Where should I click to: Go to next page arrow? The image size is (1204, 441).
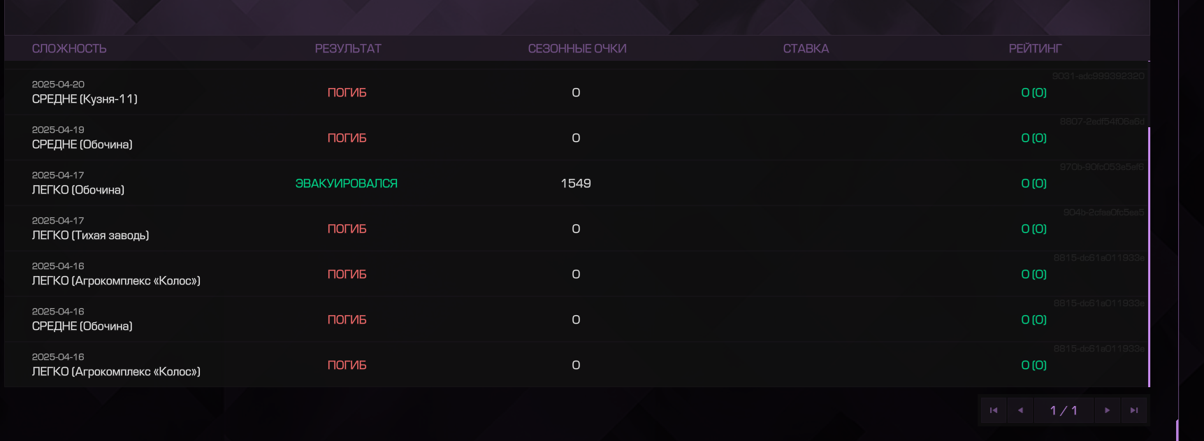1107,410
